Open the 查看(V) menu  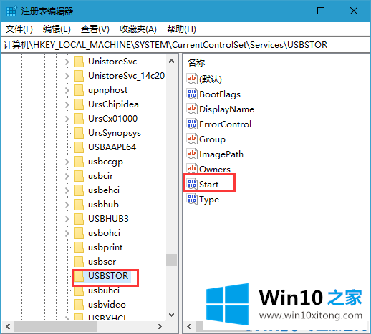[95, 29]
